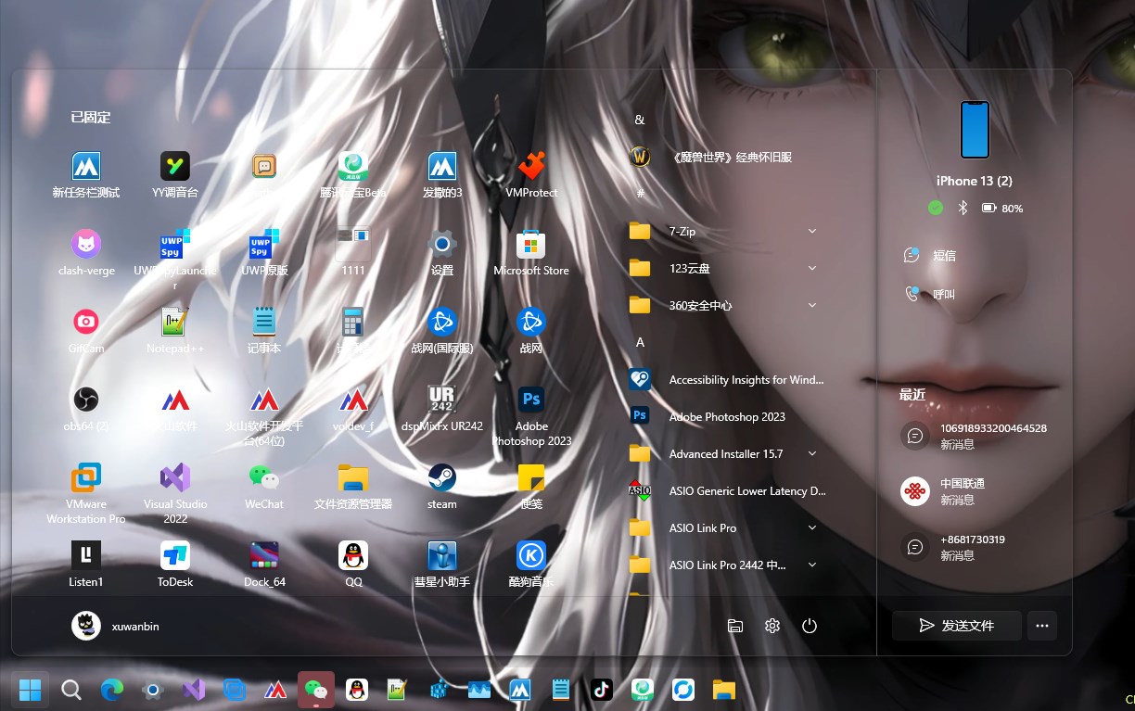Open the YY调音台 pinned app
This screenshot has width=1135, height=711.
(175, 175)
